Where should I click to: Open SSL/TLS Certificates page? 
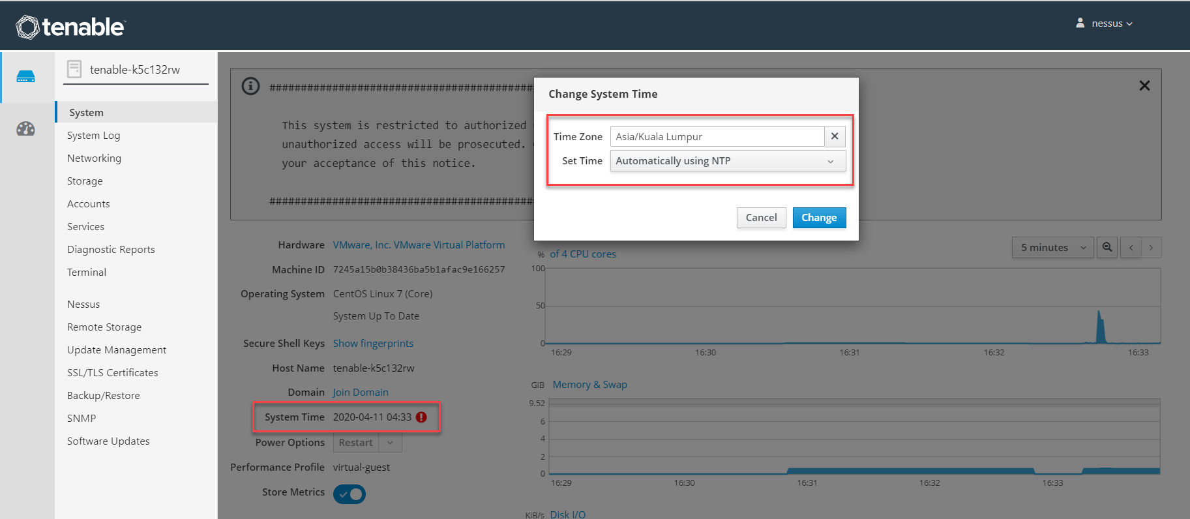tap(112, 372)
